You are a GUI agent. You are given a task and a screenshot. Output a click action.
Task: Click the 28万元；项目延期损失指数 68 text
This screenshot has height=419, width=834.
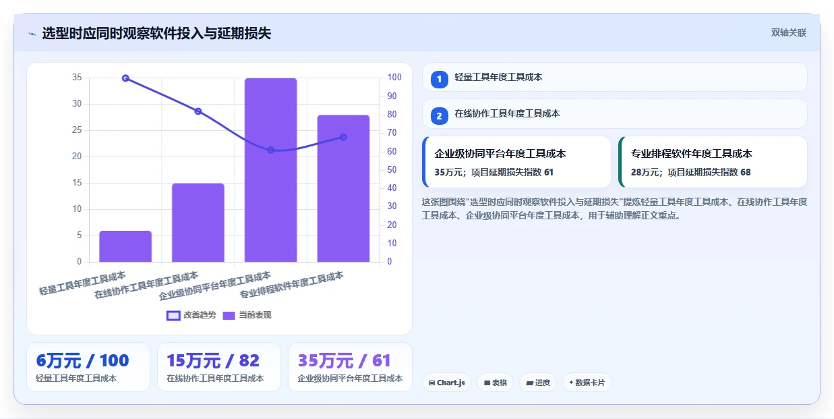pyautogui.click(x=690, y=172)
